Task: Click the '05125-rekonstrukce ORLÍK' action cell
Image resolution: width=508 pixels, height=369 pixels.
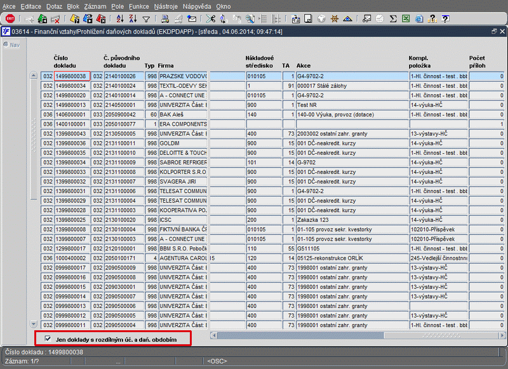Action: pyautogui.click(x=352, y=258)
